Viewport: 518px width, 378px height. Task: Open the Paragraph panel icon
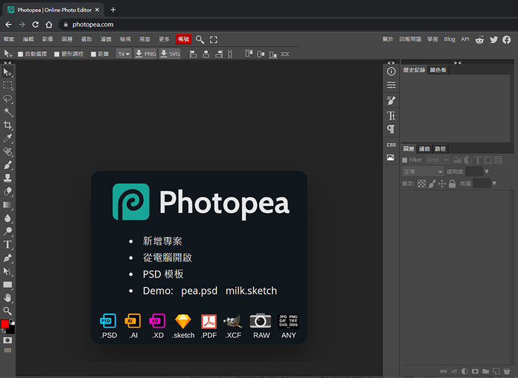(391, 129)
